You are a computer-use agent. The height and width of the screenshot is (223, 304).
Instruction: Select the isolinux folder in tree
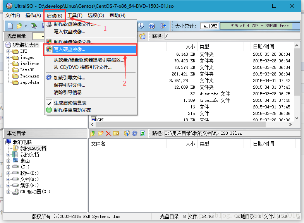[29, 63]
